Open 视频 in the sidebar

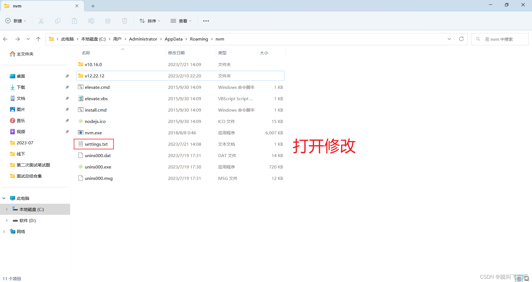coord(17,132)
